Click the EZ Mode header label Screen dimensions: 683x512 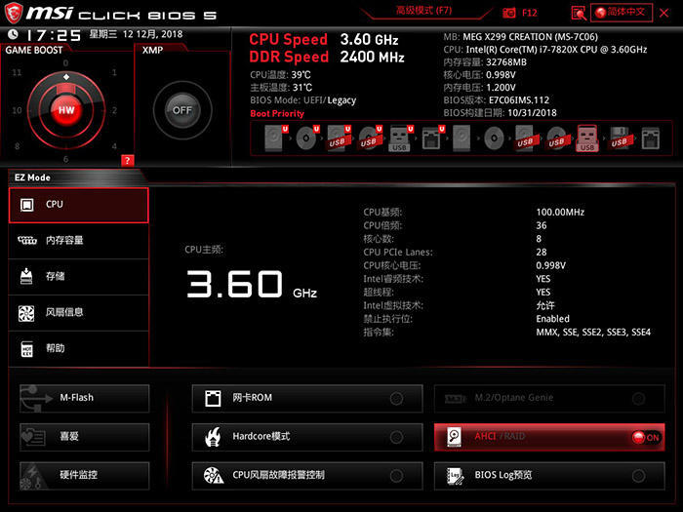coord(32,177)
